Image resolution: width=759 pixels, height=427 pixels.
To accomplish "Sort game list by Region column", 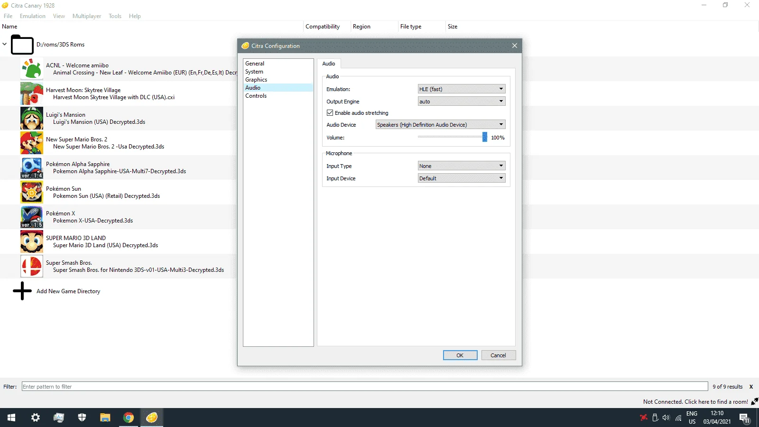I will (374, 27).
